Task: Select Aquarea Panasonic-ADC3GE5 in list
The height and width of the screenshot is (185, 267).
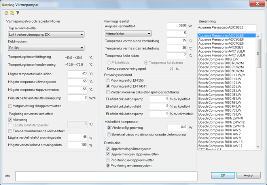Action: pos(227,36)
